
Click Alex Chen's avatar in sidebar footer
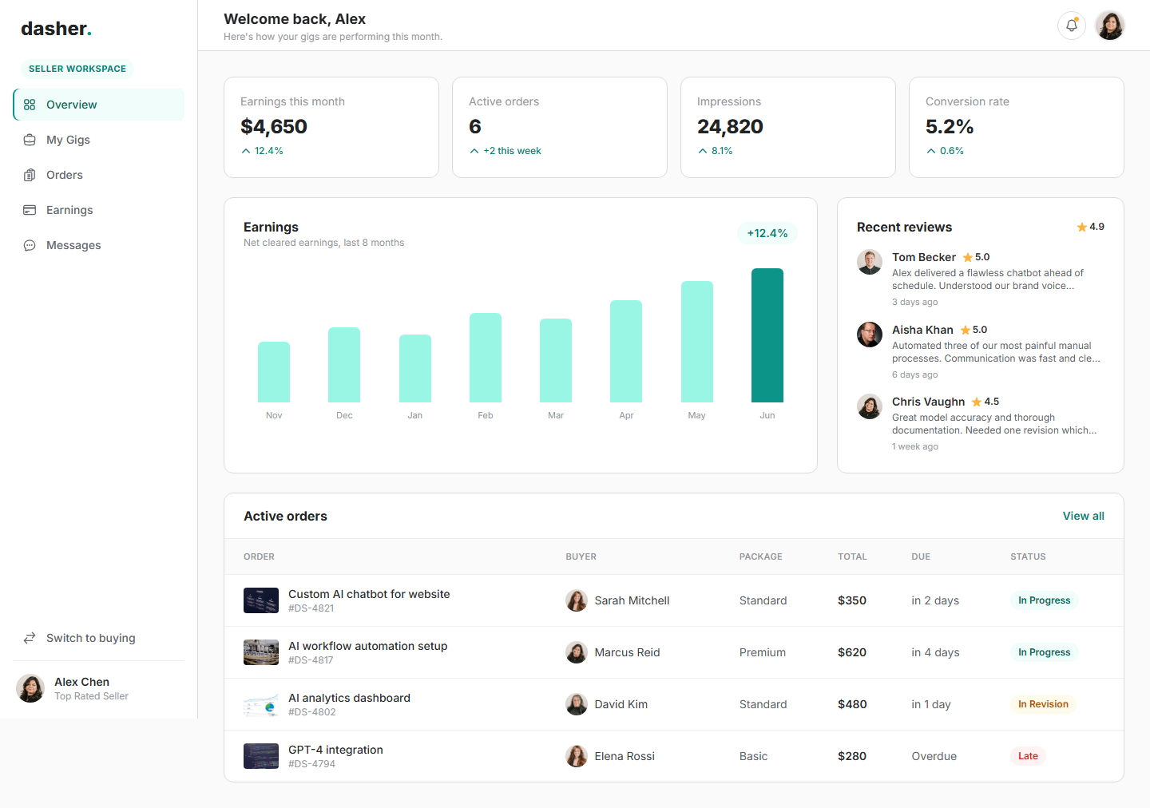click(30, 688)
